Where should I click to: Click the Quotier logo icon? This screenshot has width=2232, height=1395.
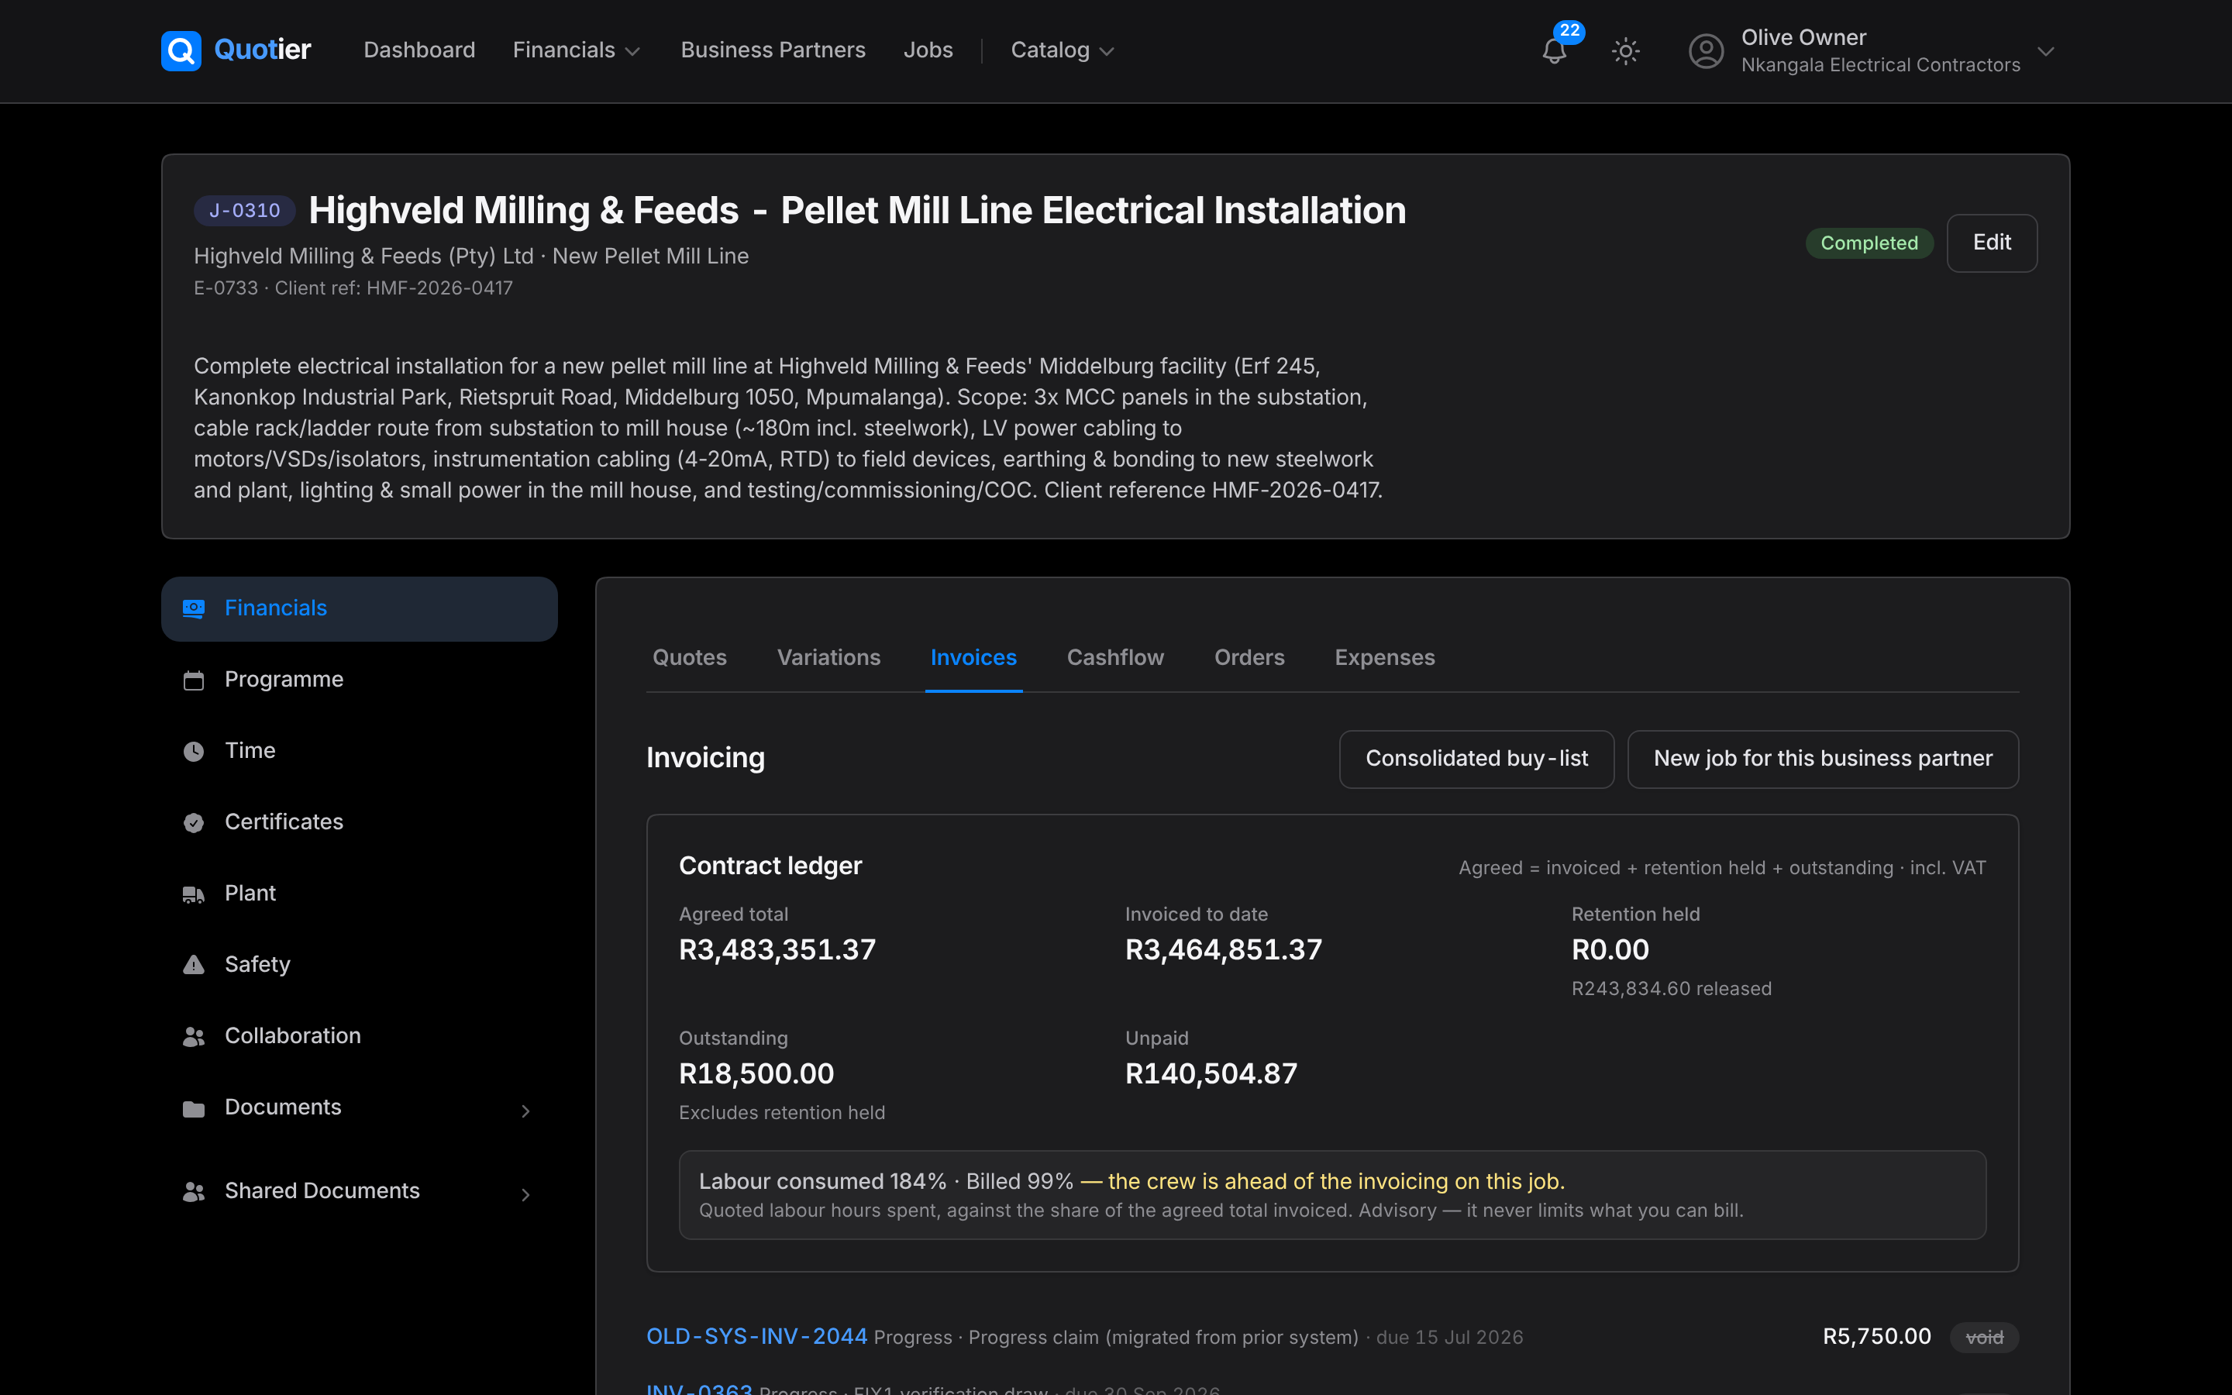181,50
